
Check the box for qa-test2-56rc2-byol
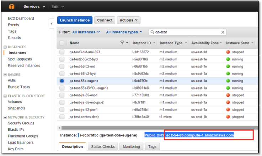(62, 59)
